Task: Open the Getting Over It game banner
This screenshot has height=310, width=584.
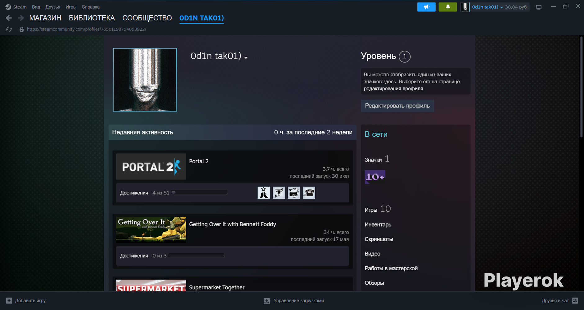Action: pos(151,229)
